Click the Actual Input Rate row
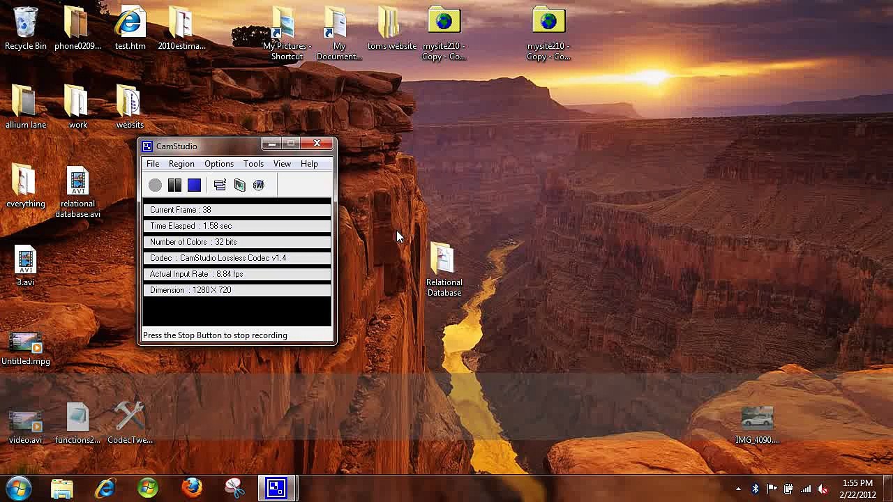 pos(237,274)
